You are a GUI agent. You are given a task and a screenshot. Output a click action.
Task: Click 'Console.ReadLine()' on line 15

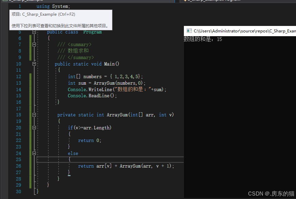[x=91, y=96]
